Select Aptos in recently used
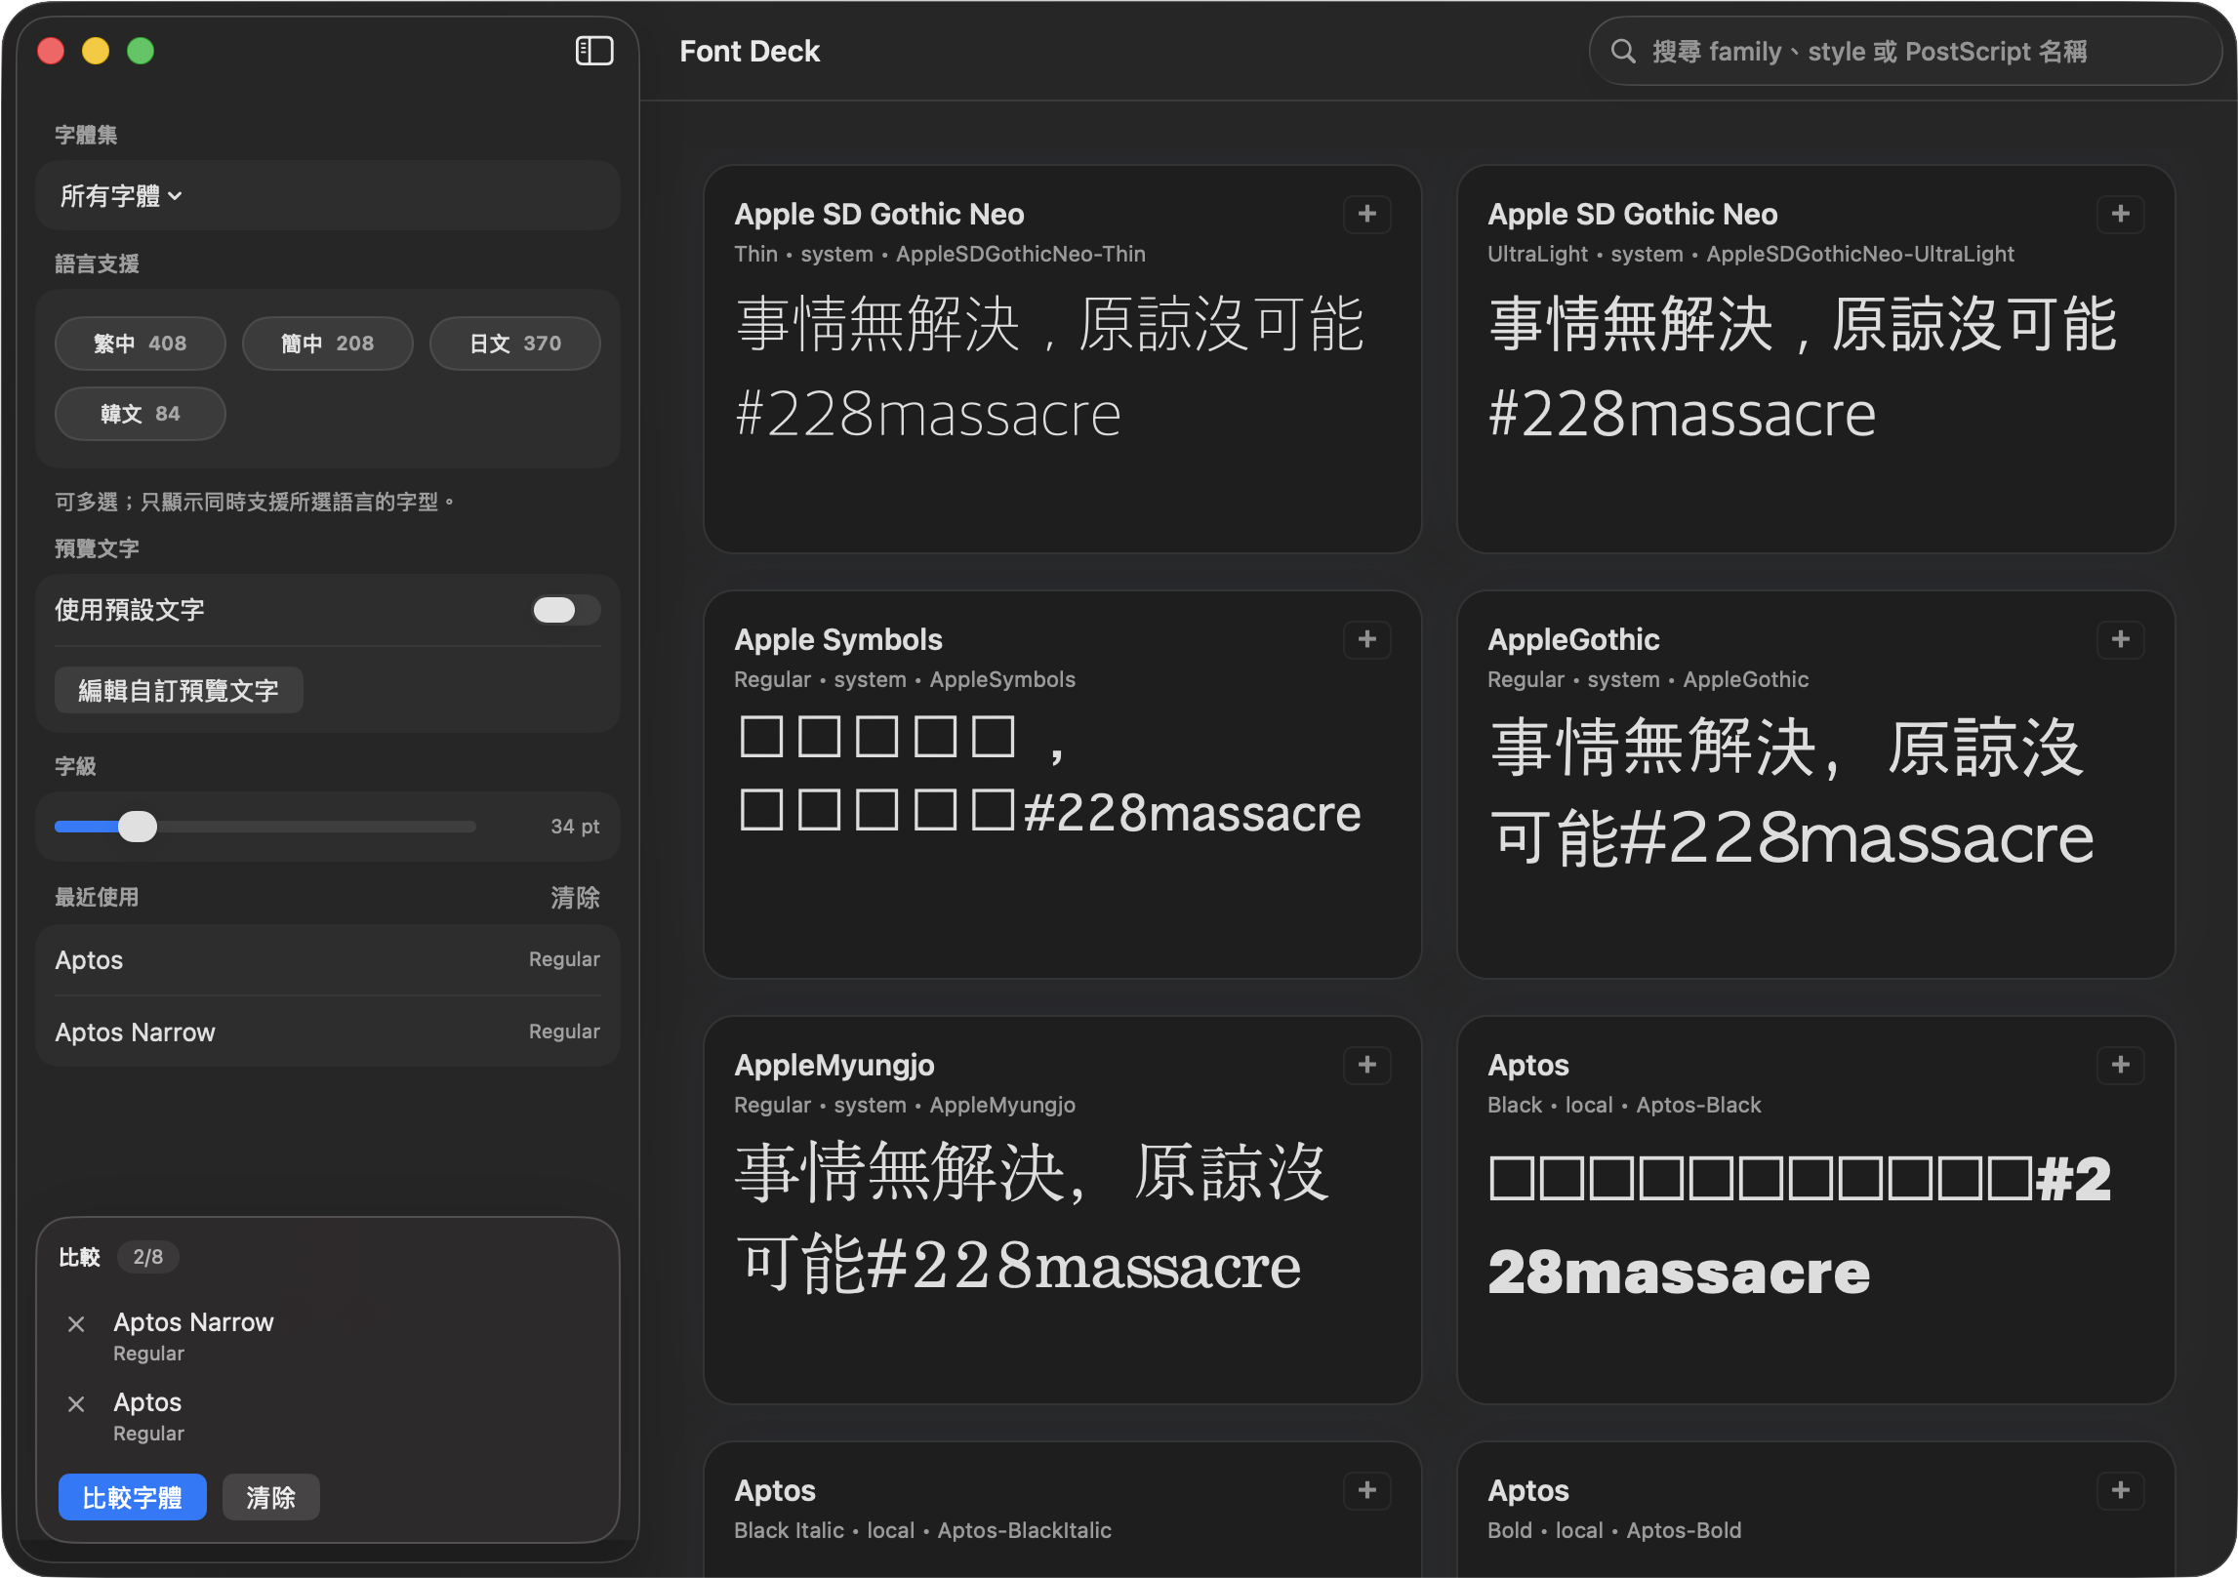This screenshot has width=2238, height=1578. [x=328, y=960]
